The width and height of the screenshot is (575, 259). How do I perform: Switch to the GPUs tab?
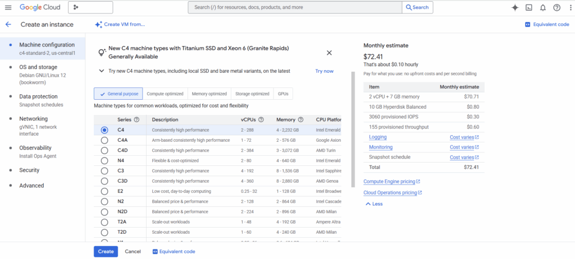[283, 94]
